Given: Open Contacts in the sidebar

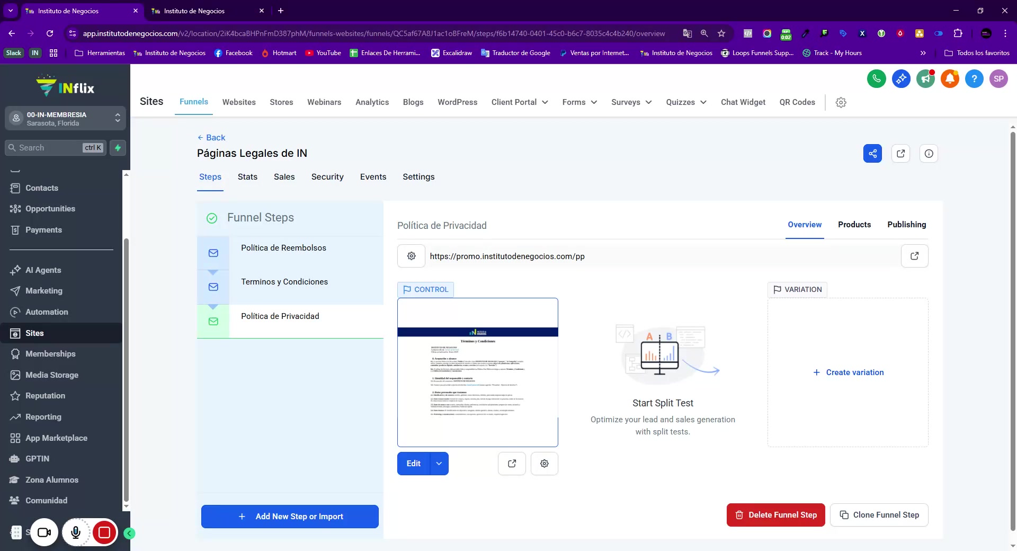Looking at the screenshot, I should pyautogui.click(x=42, y=188).
